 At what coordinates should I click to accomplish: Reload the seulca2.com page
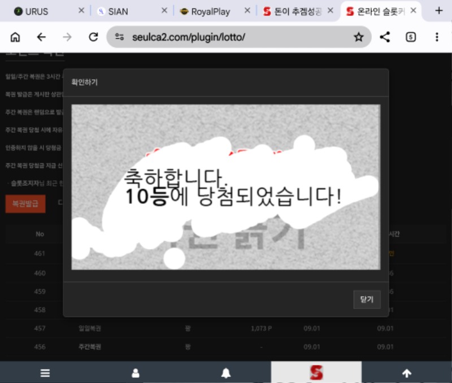93,37
